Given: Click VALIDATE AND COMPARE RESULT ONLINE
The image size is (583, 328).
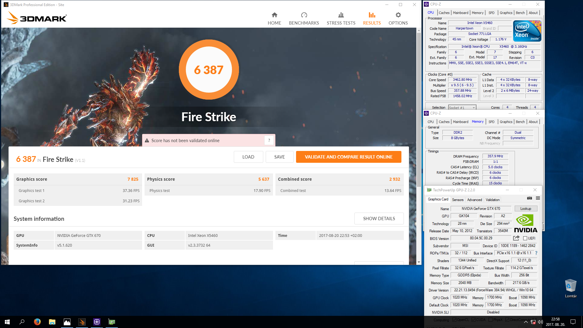Looking at the screenshot, I should point(349,157).
